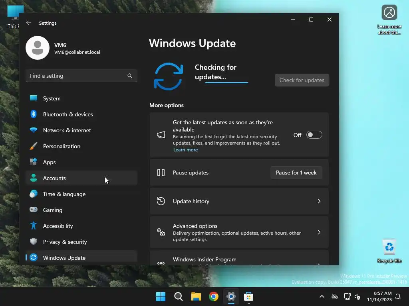Select Privacy & security in sidebar
The width and height of the screenshot is (409, 306).
tap(81, 242)
